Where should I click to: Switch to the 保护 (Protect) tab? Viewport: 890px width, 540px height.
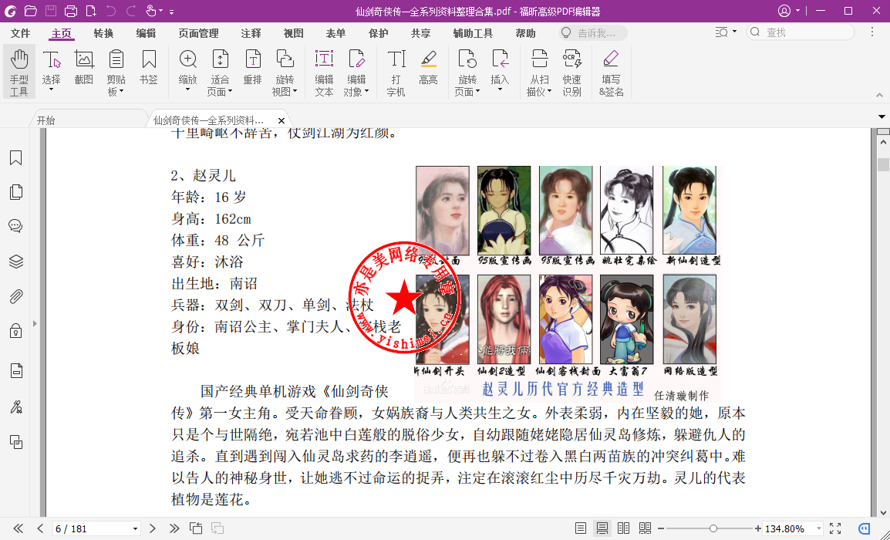[x=378, y=33]
